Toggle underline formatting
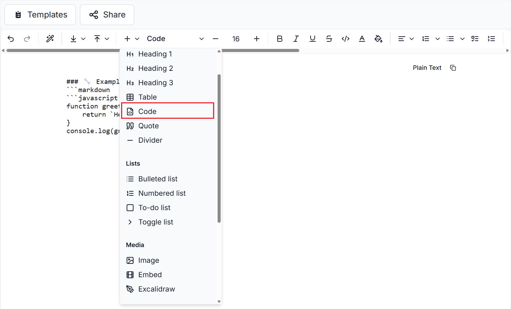 [x=312, y=39]
